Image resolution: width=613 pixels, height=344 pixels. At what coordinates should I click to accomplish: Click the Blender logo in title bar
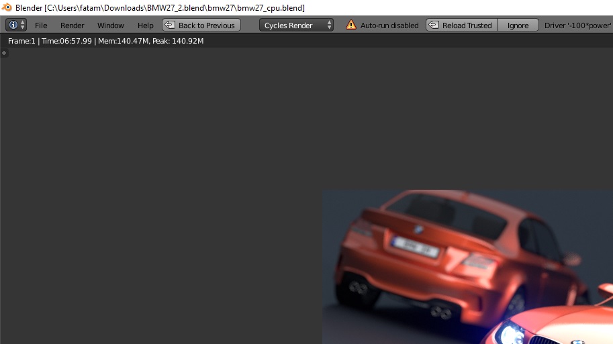tap(7, 7)
